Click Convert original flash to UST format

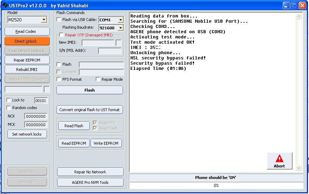click(89, 110)
